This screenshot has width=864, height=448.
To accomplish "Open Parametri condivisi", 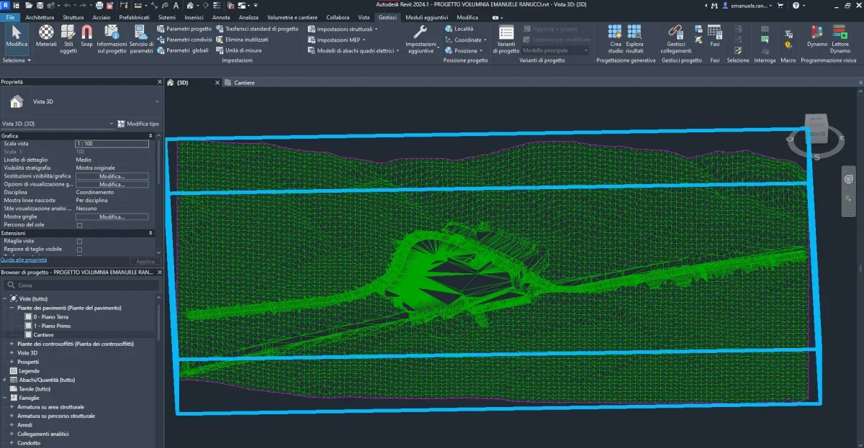I will pos(184,40).
